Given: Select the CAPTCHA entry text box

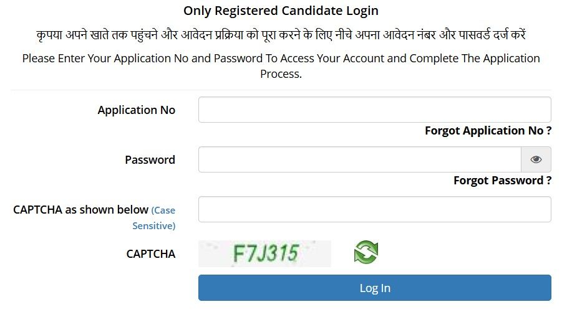Looking at the screenshot, I should [x=374, y=209].
